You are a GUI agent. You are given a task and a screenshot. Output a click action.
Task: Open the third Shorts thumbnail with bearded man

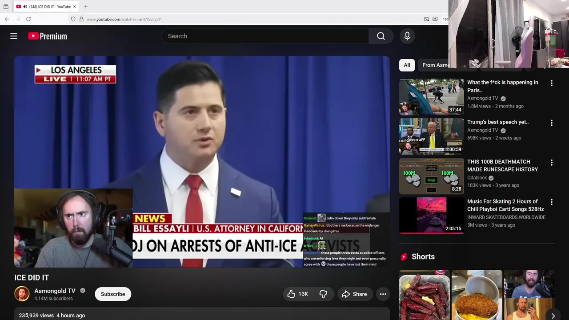[x=529, y=295]
